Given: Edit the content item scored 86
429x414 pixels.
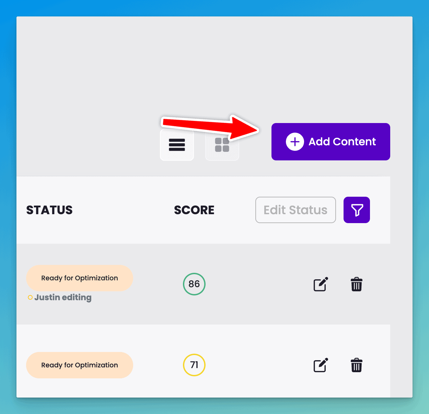Looking at the screenshot, I should coord(321,284).
